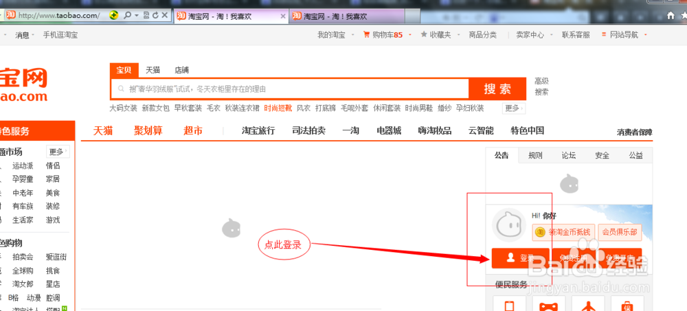Click the 免费注册 register button

572,258
